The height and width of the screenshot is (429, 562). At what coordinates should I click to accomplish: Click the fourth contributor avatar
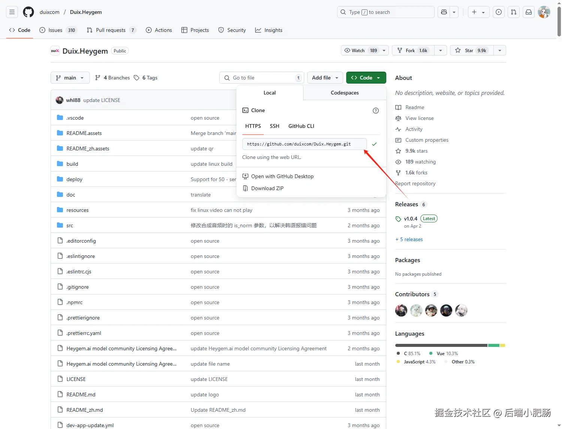446,310
